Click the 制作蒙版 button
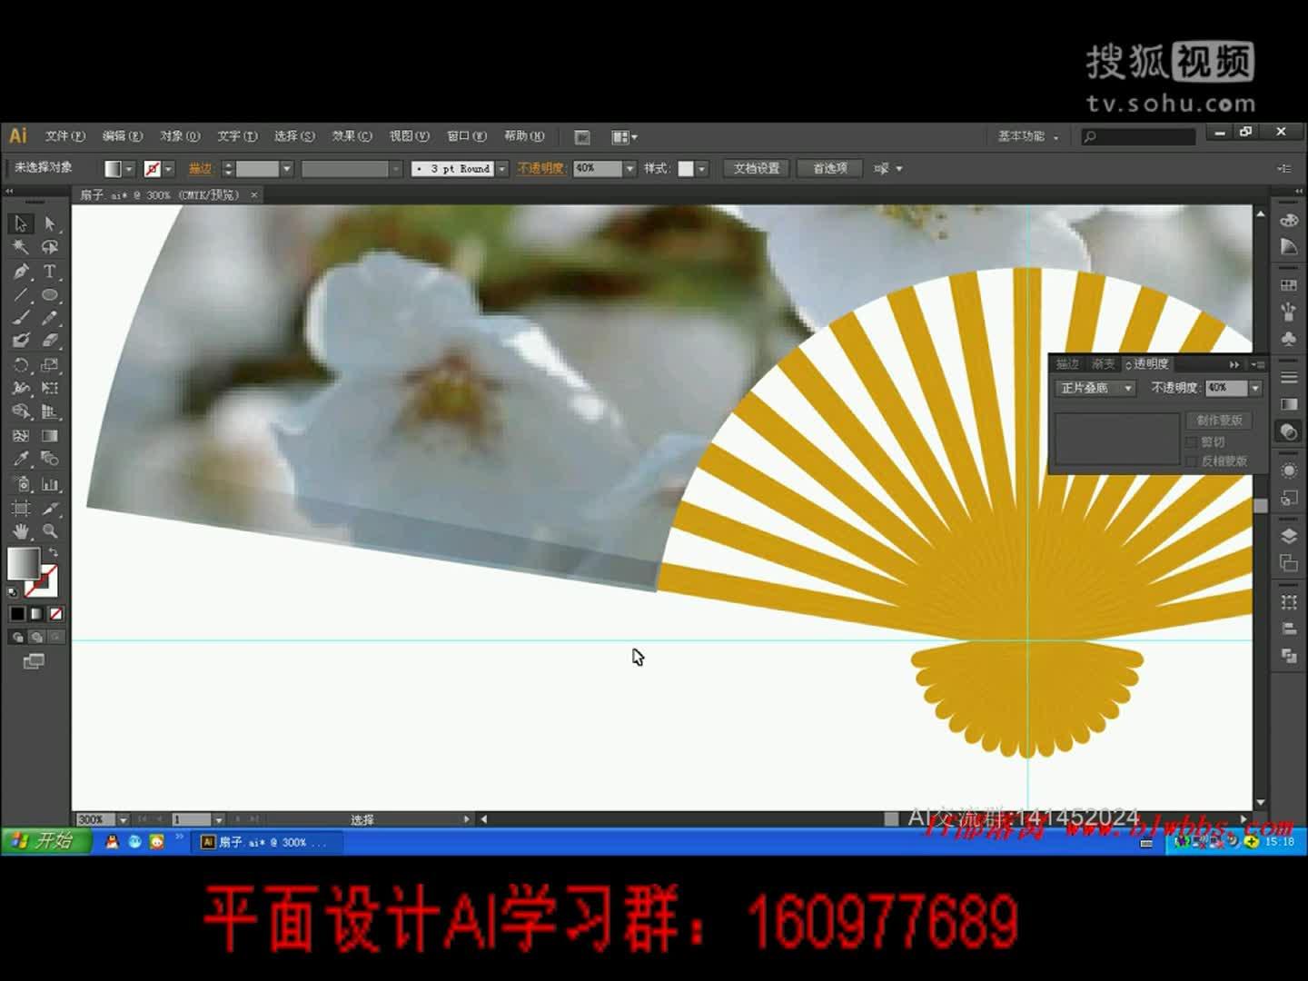 [1218, 421]
